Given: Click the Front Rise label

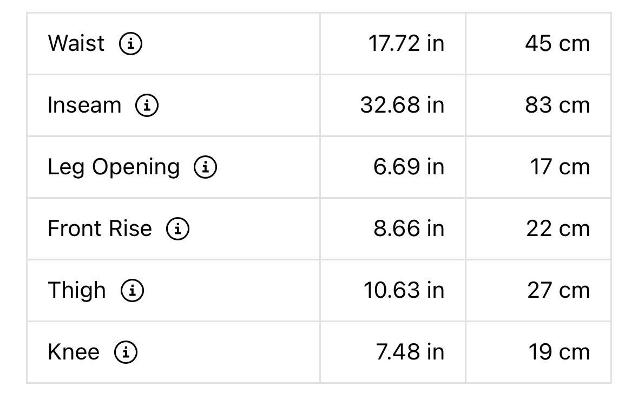Looking at the screenshot, I should point(100,228).
